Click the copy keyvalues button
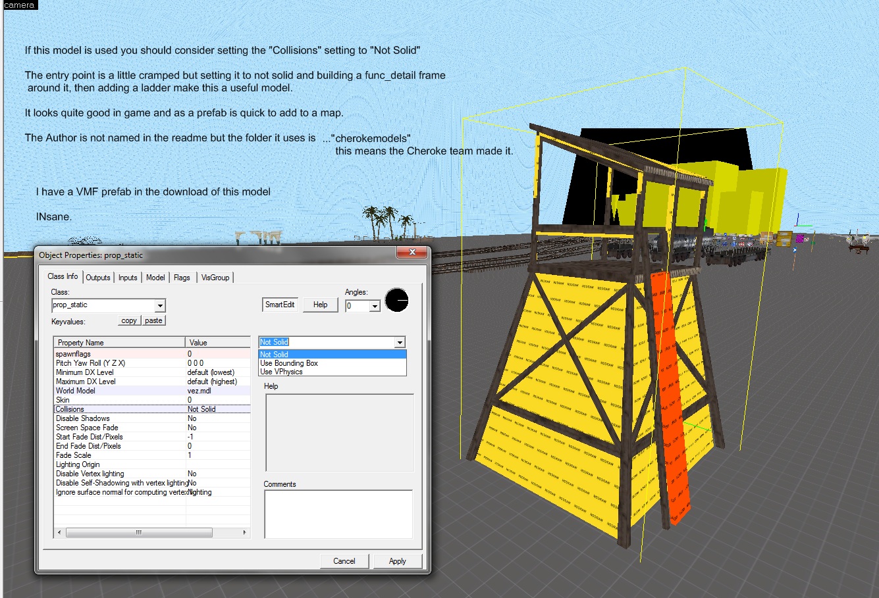This screenshot has width=879, height=598. click(x=129, y=320)
